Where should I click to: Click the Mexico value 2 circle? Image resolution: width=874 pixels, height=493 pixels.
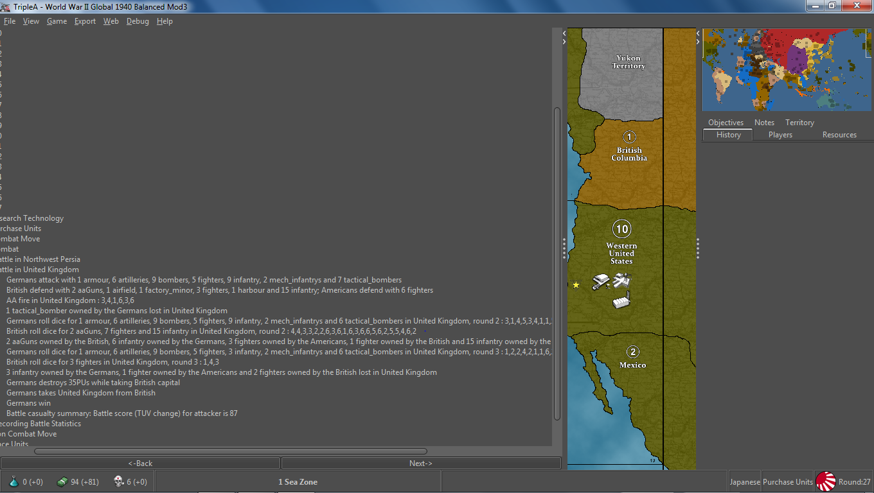(633, 352)
